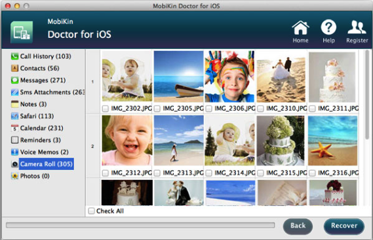Select the Calendar icon in sidebar

[x=14, y=128]
